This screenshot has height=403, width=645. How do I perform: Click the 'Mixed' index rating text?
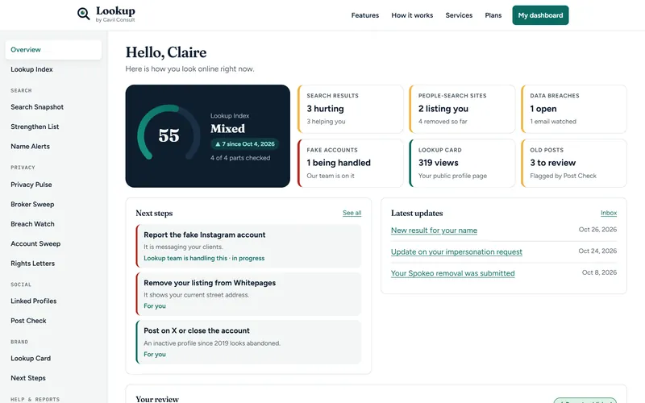(227, 129)
